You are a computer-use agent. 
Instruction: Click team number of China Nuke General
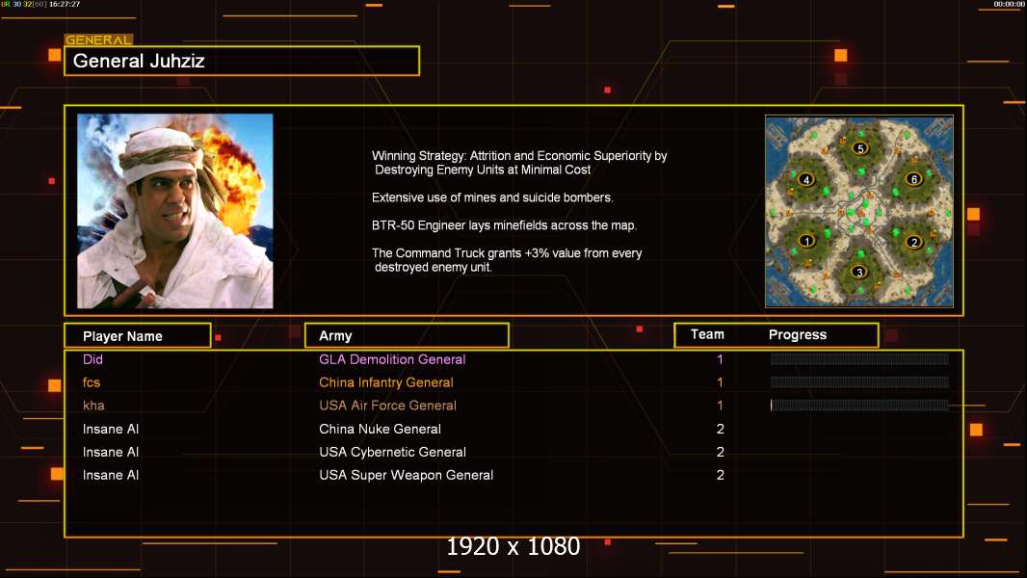[x=720, y=429]
